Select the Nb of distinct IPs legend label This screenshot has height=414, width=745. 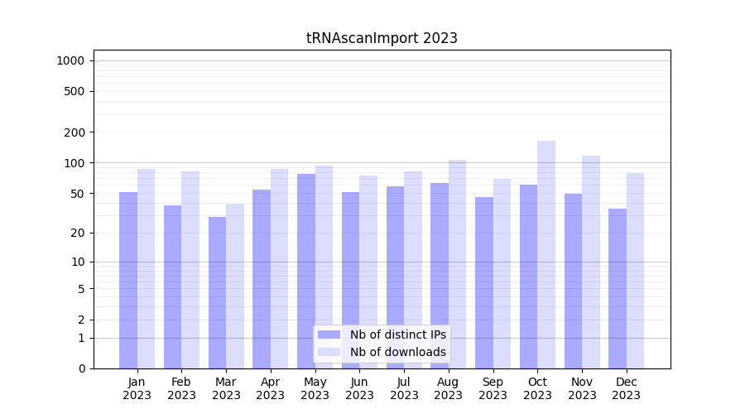[x=397, y=335]
